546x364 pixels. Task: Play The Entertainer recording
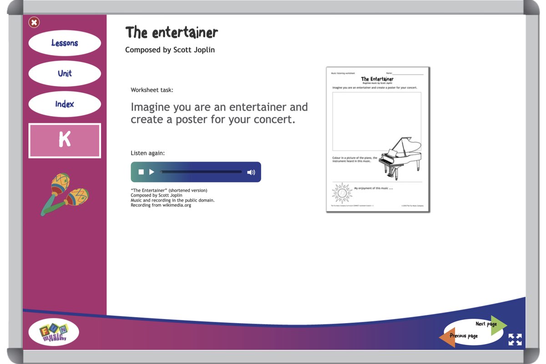(152, 172)
